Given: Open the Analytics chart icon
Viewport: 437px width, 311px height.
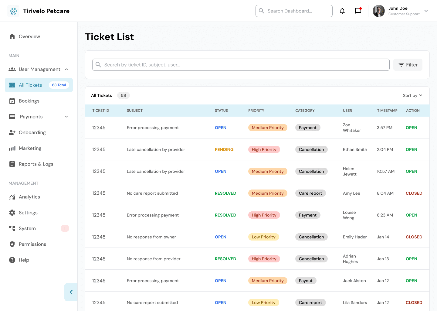Looking at the screenshot, I should click(x=12, y=197).
